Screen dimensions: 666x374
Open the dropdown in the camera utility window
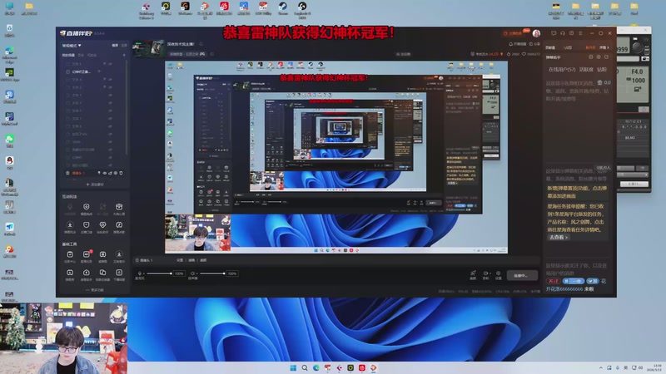point(633,175)
